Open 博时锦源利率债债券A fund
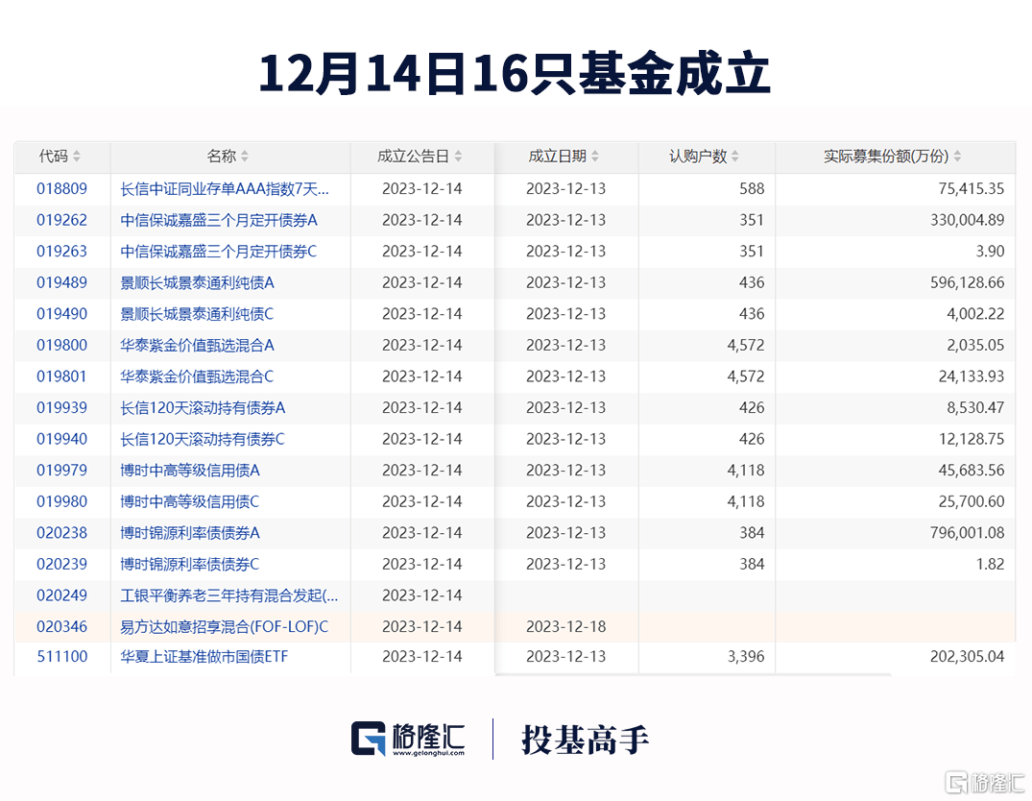The width and height of the screenshot is (1032, 801). coord(189,533)
